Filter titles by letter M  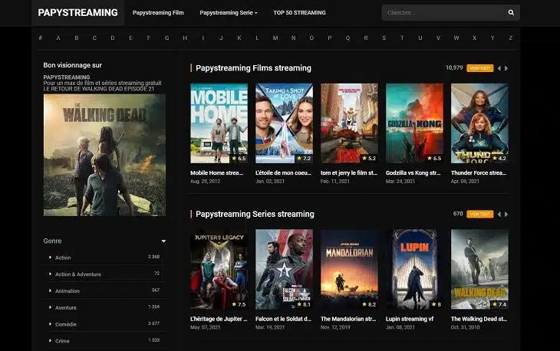click(x=275, y=38)
